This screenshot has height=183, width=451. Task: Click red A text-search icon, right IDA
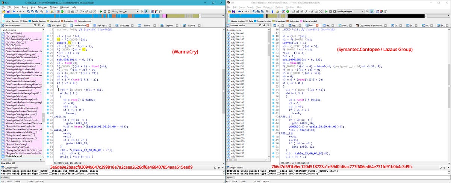pyautogui.click(x=283, y=12)
